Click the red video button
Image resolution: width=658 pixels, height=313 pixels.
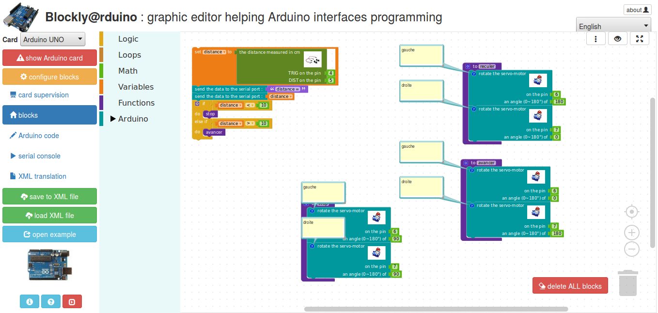click(72, 301)
